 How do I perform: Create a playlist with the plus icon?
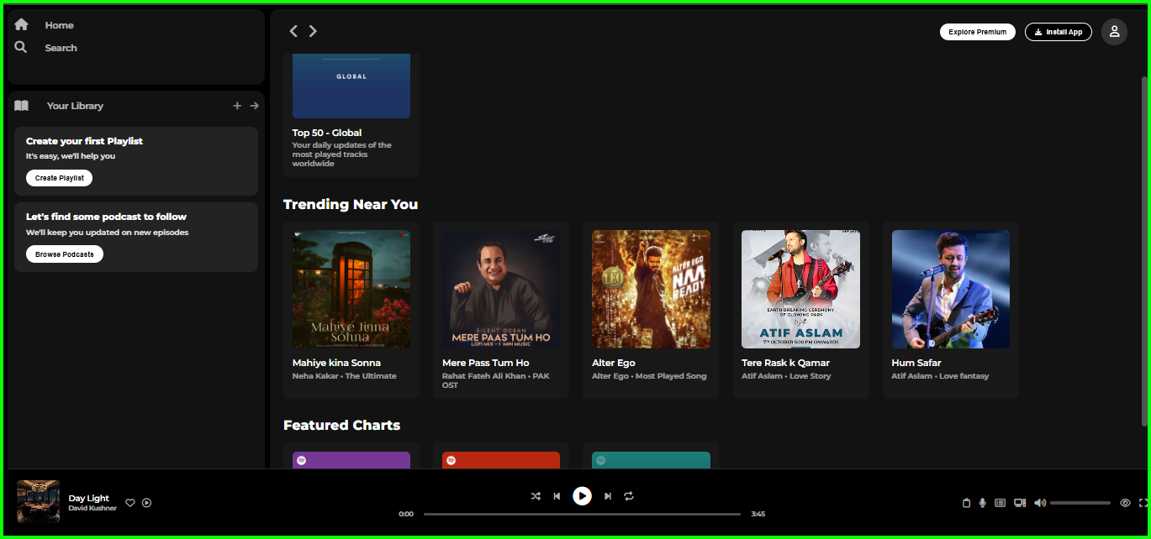tap(237, 106)
